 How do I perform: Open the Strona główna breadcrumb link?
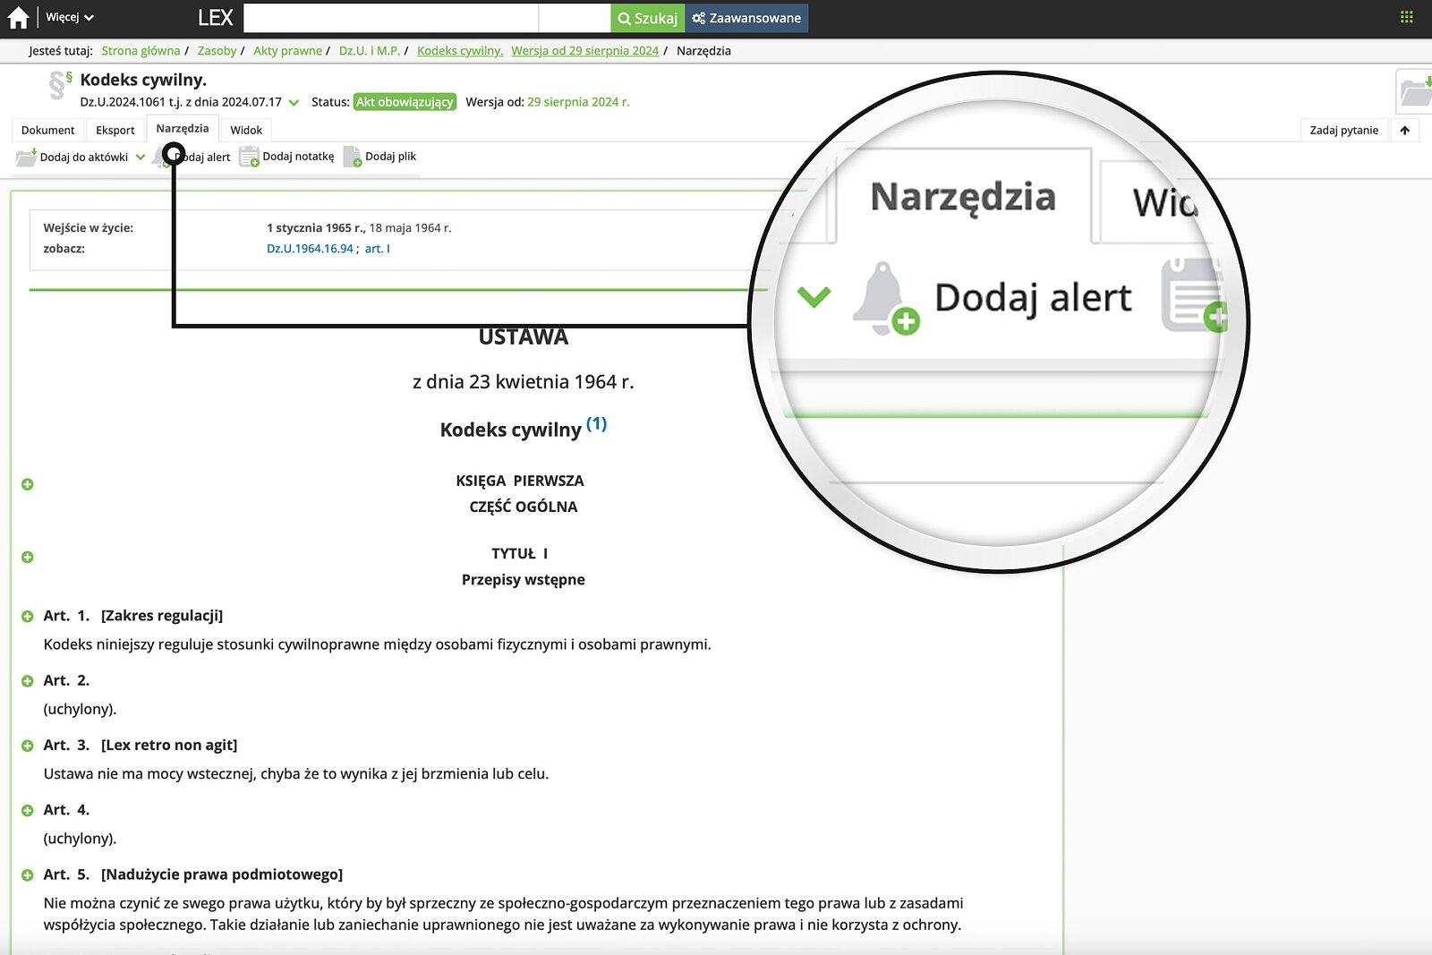pyautogui.click(x=140, y=51)
